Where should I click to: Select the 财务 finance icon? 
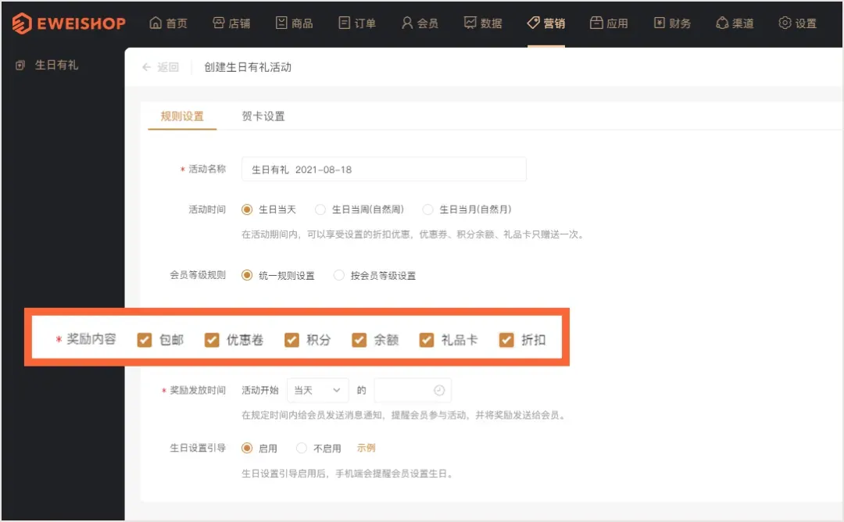click(660, 23)
